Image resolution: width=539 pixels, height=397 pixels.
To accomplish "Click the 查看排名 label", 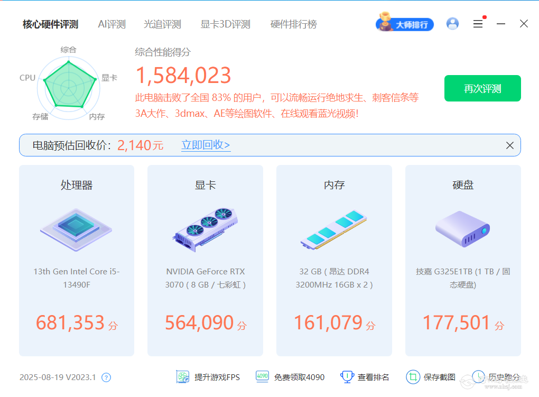I will 373,377.
